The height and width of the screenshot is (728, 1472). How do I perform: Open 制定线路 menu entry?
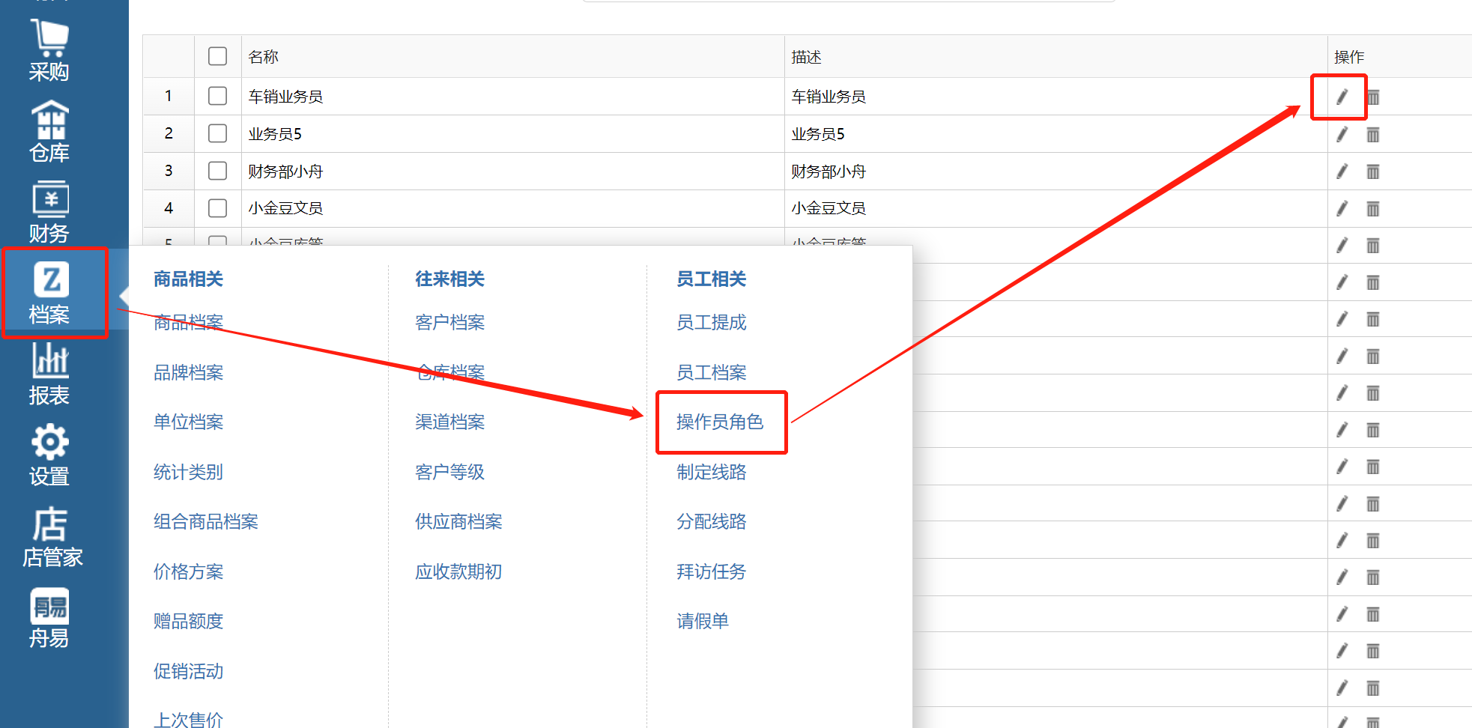(x=711, y=472)
